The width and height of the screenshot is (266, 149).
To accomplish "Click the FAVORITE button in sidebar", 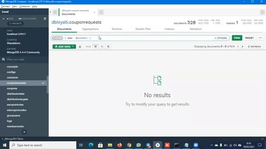I will (15, 24).
